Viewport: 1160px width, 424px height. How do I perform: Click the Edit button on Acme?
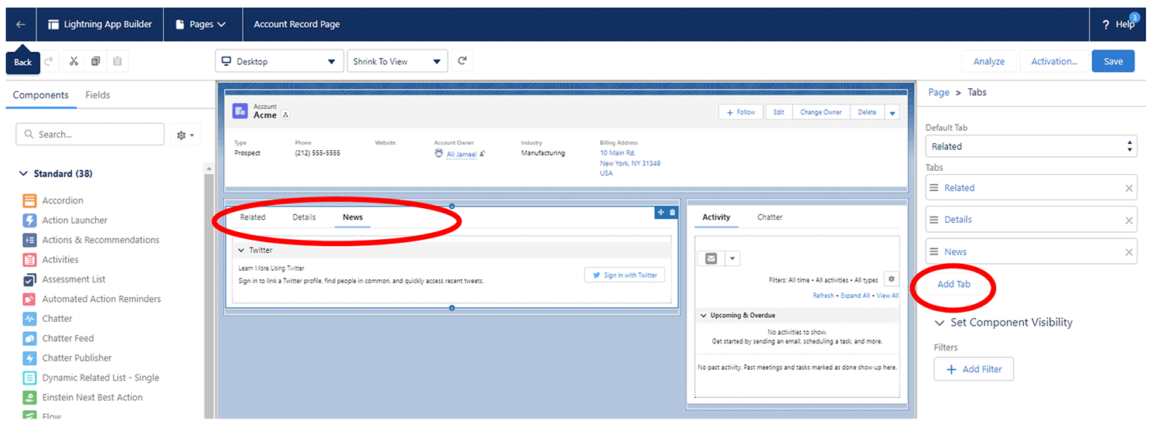tap(779, 112)
